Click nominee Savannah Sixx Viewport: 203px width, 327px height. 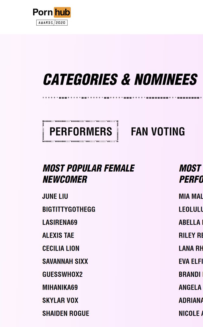click(65, 262)
